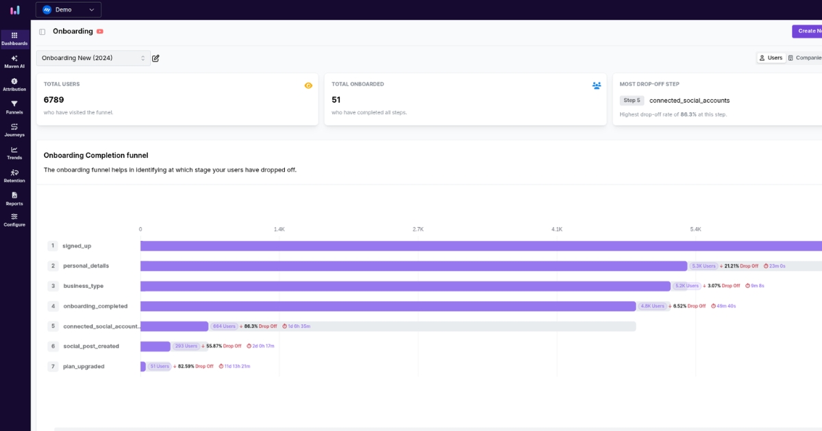Edit the Onboarding New (2024) funnel with pencil icon
Viewport: 822px width, 431px height.
155,58
